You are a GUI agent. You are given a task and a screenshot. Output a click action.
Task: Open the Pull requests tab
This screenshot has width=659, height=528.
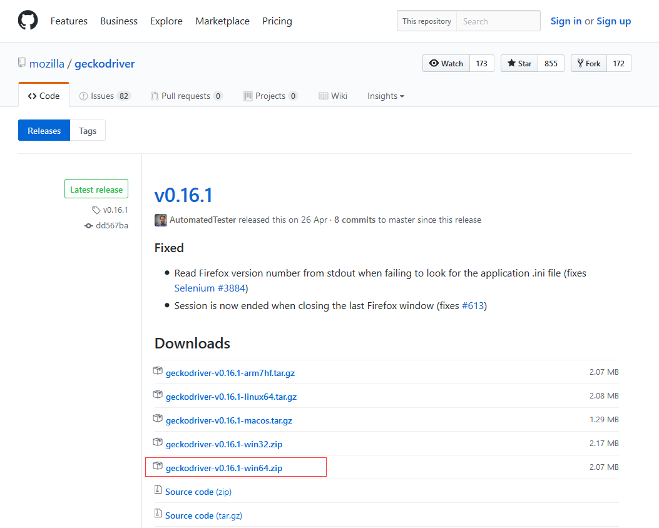(187, 96)
